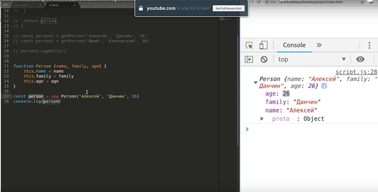
Task: Click line 21 function Person declaration
Action: point(60,66)
